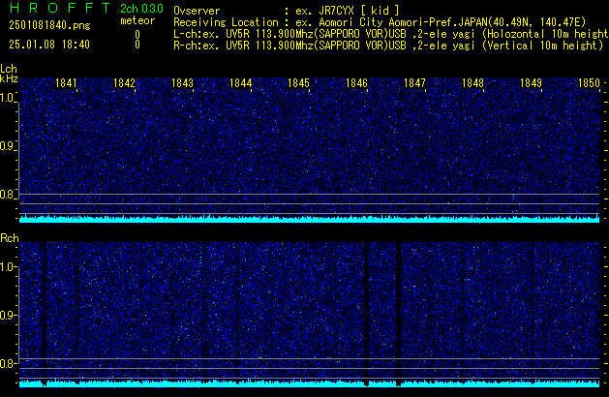This screenshot has width=609, height=397.
Task: Click the Ovserver JR7CYX line
Action: (287, 11)
